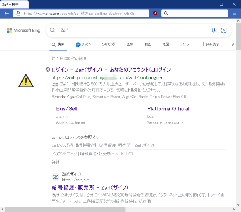Open the 暗号資産・販売所 - Zaif(ザイフ) result
The image size is (241, 212).
pos(90,188)
